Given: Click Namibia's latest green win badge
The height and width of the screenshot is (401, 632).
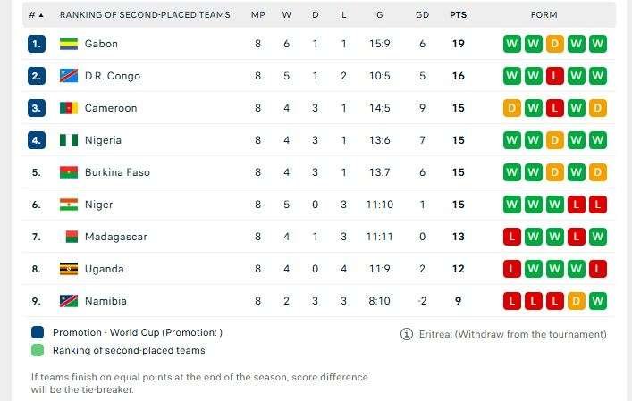Looking at the screenshot, I should tap(598, 301).
